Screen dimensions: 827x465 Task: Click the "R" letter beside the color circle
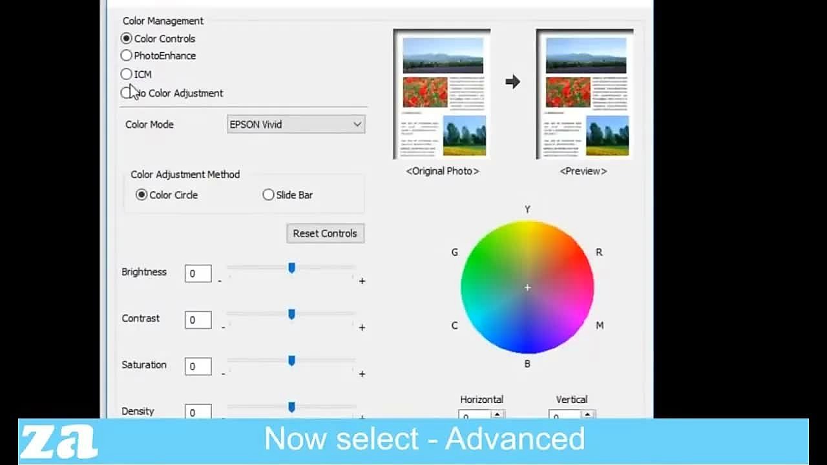(599, 253)
